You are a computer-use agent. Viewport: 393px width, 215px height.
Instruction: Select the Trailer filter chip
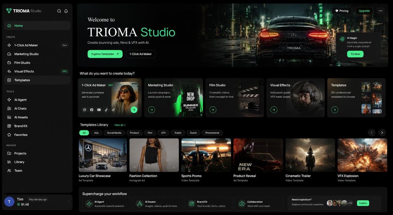(178, 133)
